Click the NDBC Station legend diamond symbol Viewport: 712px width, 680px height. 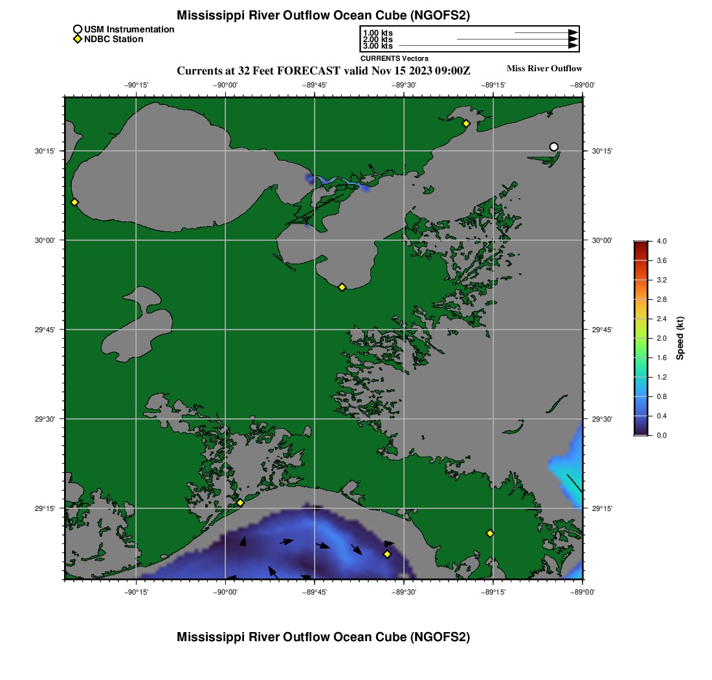coord(78,40)
